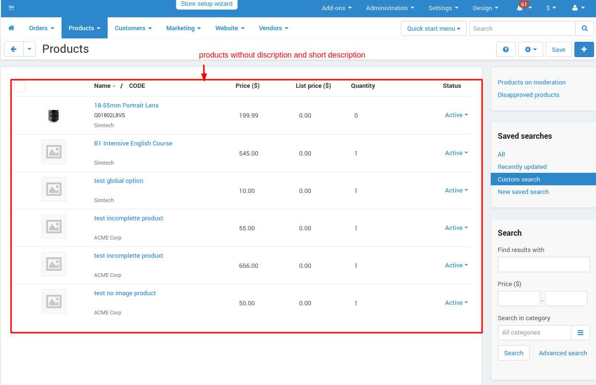
Task: Change status of the 666.00 product
Action: pos(456,265)
